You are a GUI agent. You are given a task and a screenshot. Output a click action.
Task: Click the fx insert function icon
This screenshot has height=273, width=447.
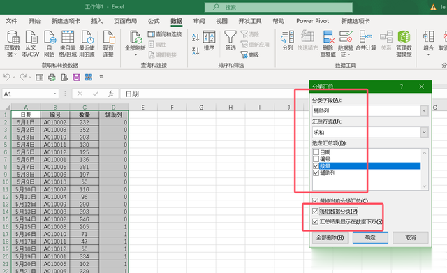tap(110, 94)
